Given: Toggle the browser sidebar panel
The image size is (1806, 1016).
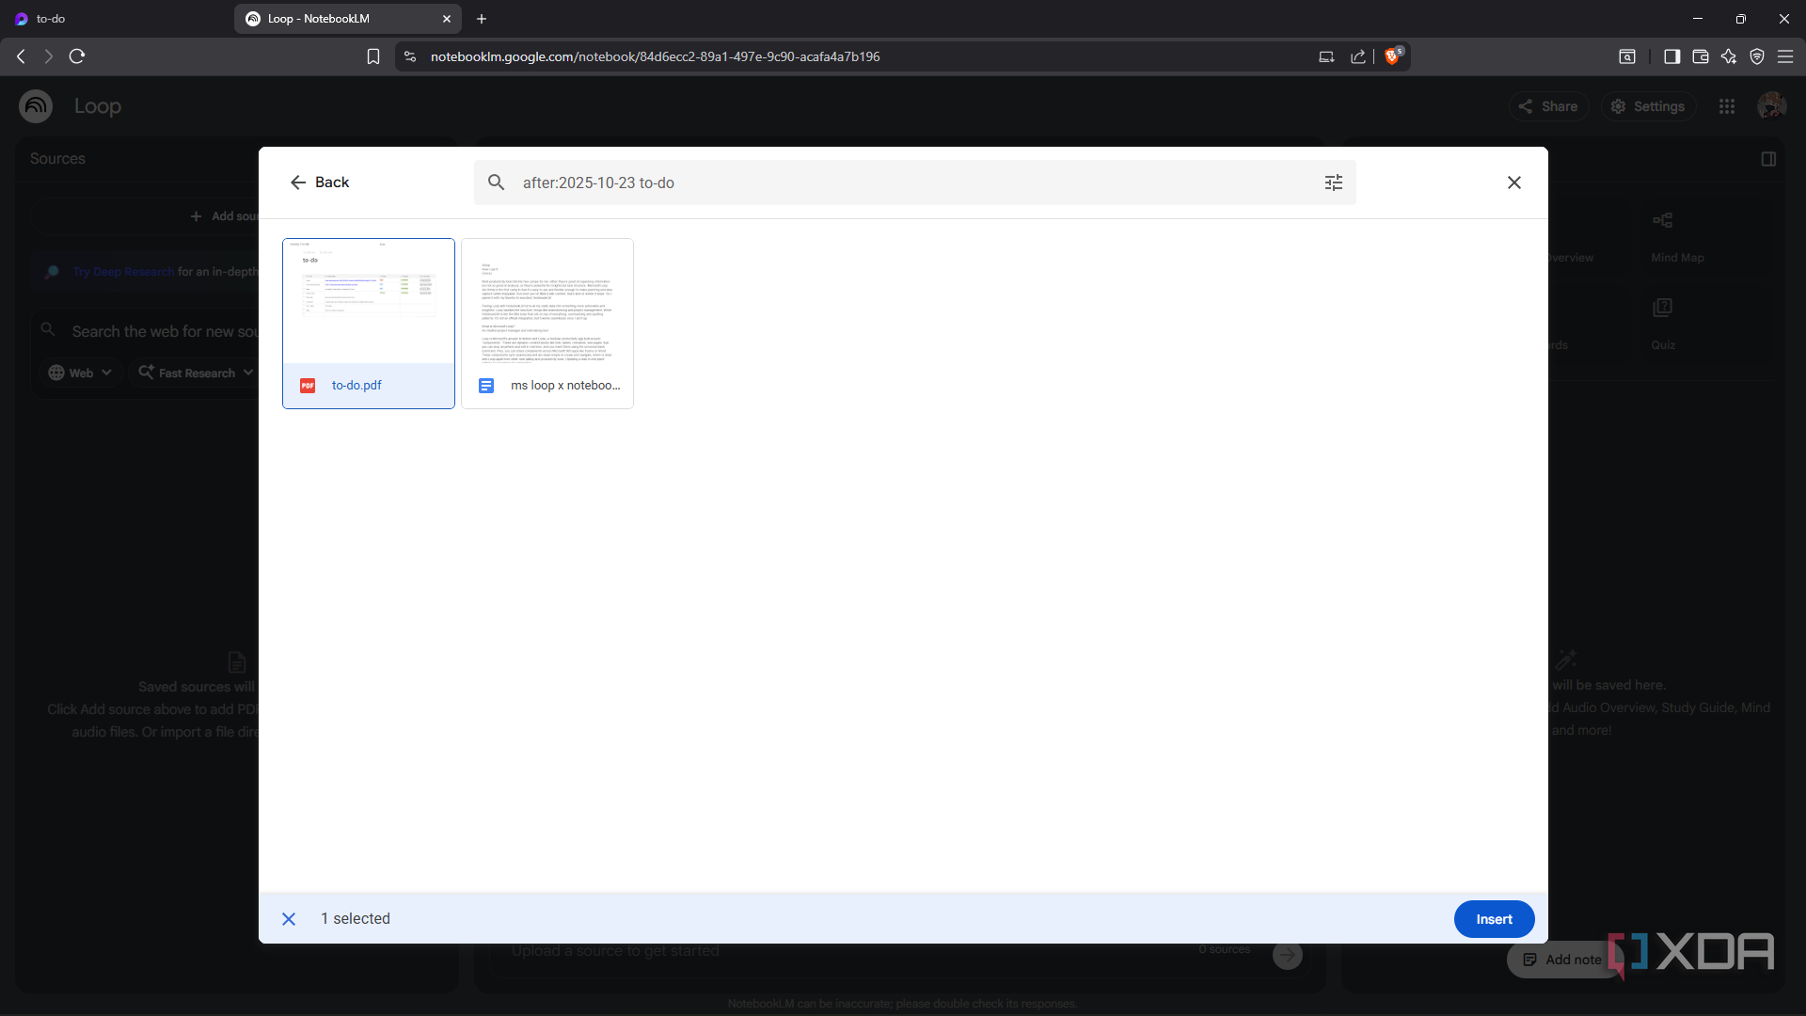Looking at the screenshot, I should coord(1671,56).
